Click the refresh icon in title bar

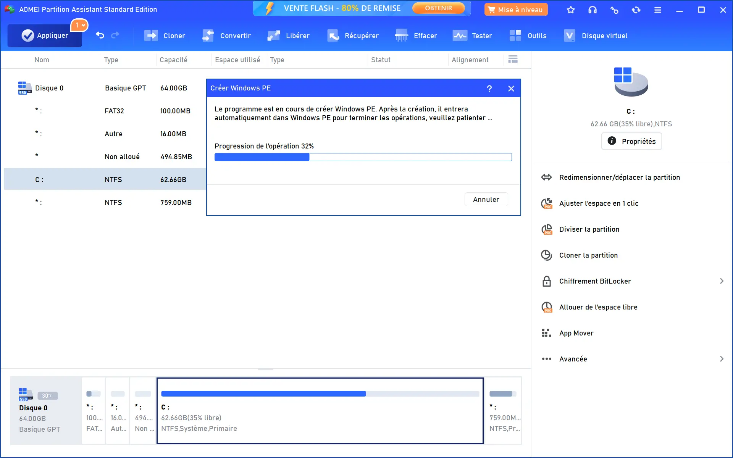pos(636,10)
